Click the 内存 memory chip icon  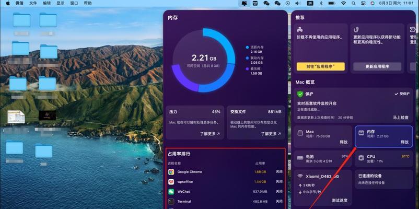[361, 133]
